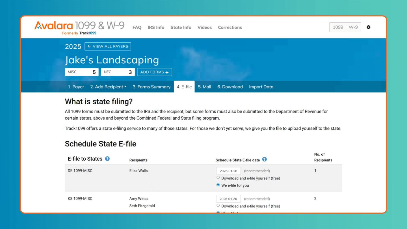Switch to the 1099 mode toggle

click(x=338, y=27)
